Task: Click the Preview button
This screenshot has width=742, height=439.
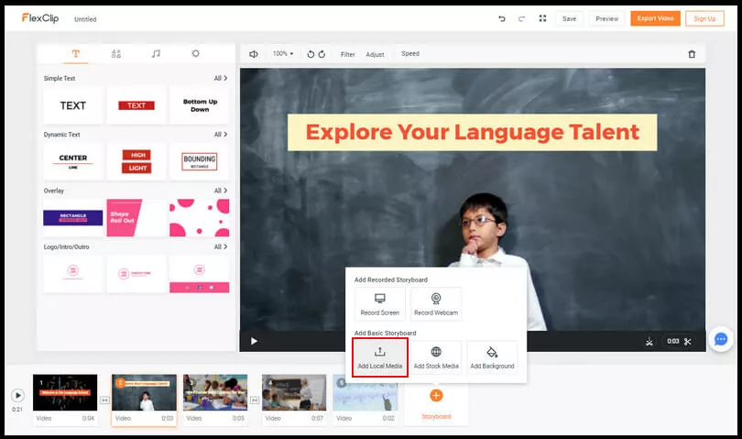Action: point(606,18)
